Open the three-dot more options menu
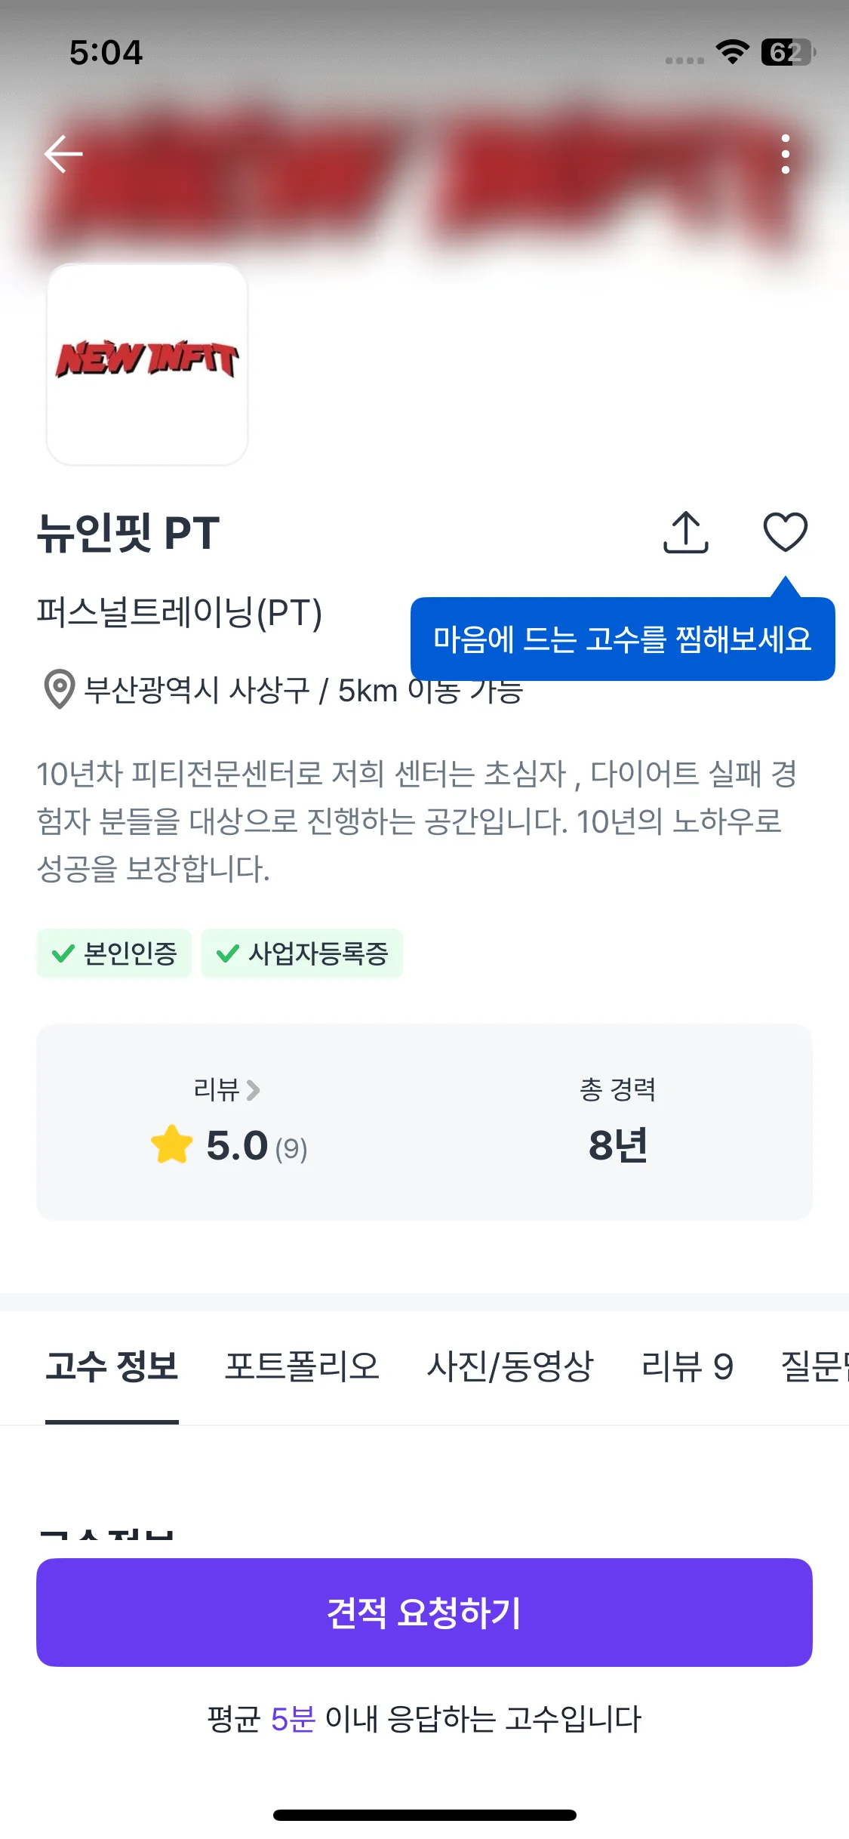 pos(786,154)
